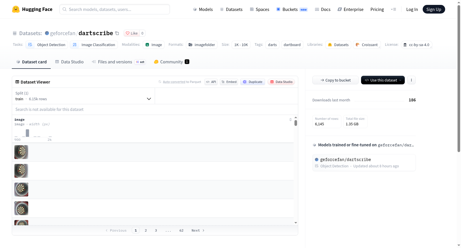Click the Log In link
The width and height of the screenshot is (461, 248).
click(412, 9)
